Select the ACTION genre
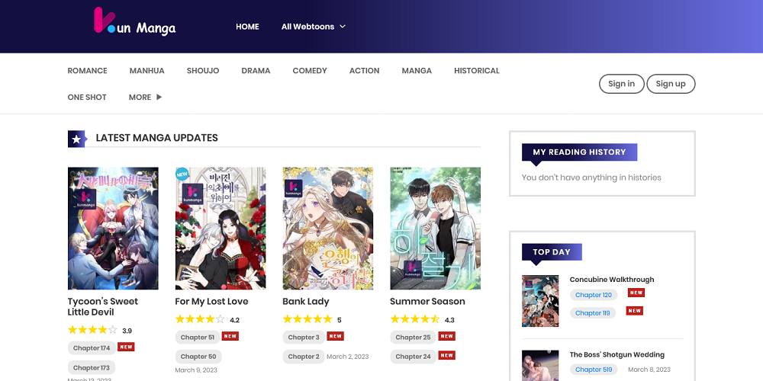The width and height of the screenshot is (763, 381). tap(364, 70)
